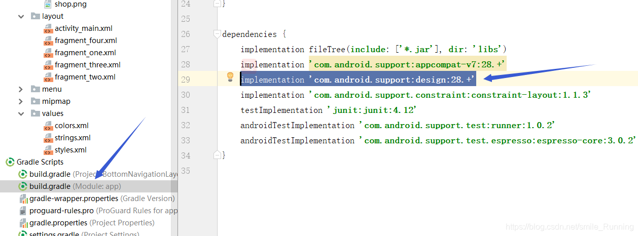Open activity_main.xml

pos(84,28)
